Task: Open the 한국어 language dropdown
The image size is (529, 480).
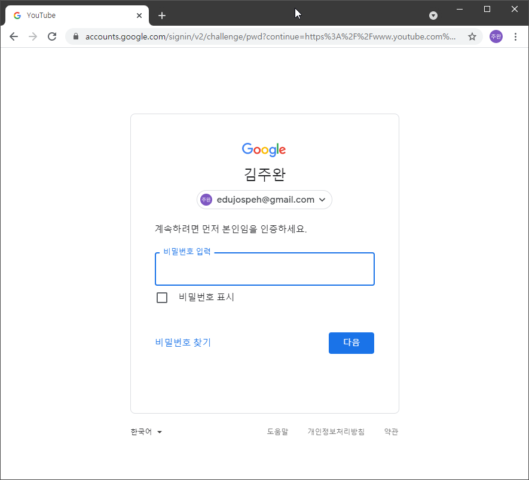Action: click(146, 432)
